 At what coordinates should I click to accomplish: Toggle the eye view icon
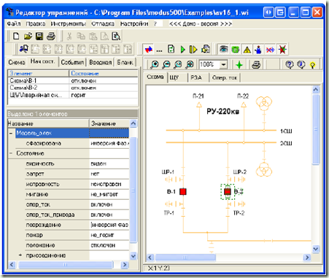point(223,50)
